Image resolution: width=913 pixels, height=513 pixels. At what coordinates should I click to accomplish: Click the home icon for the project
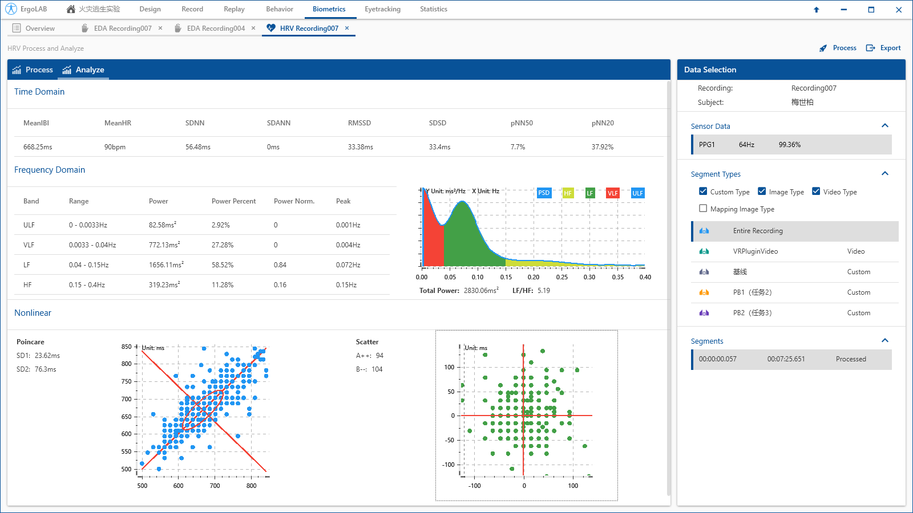point(71,9)
